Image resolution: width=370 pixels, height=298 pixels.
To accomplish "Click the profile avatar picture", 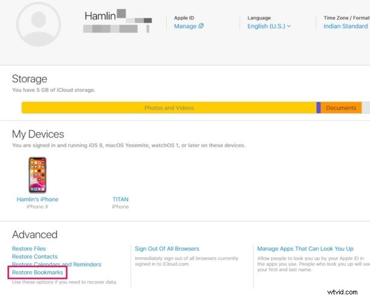I will click(38, 24).
